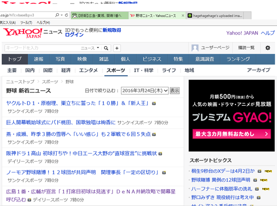
Task: Select the 経済 category tab
Action: point(66,70)
